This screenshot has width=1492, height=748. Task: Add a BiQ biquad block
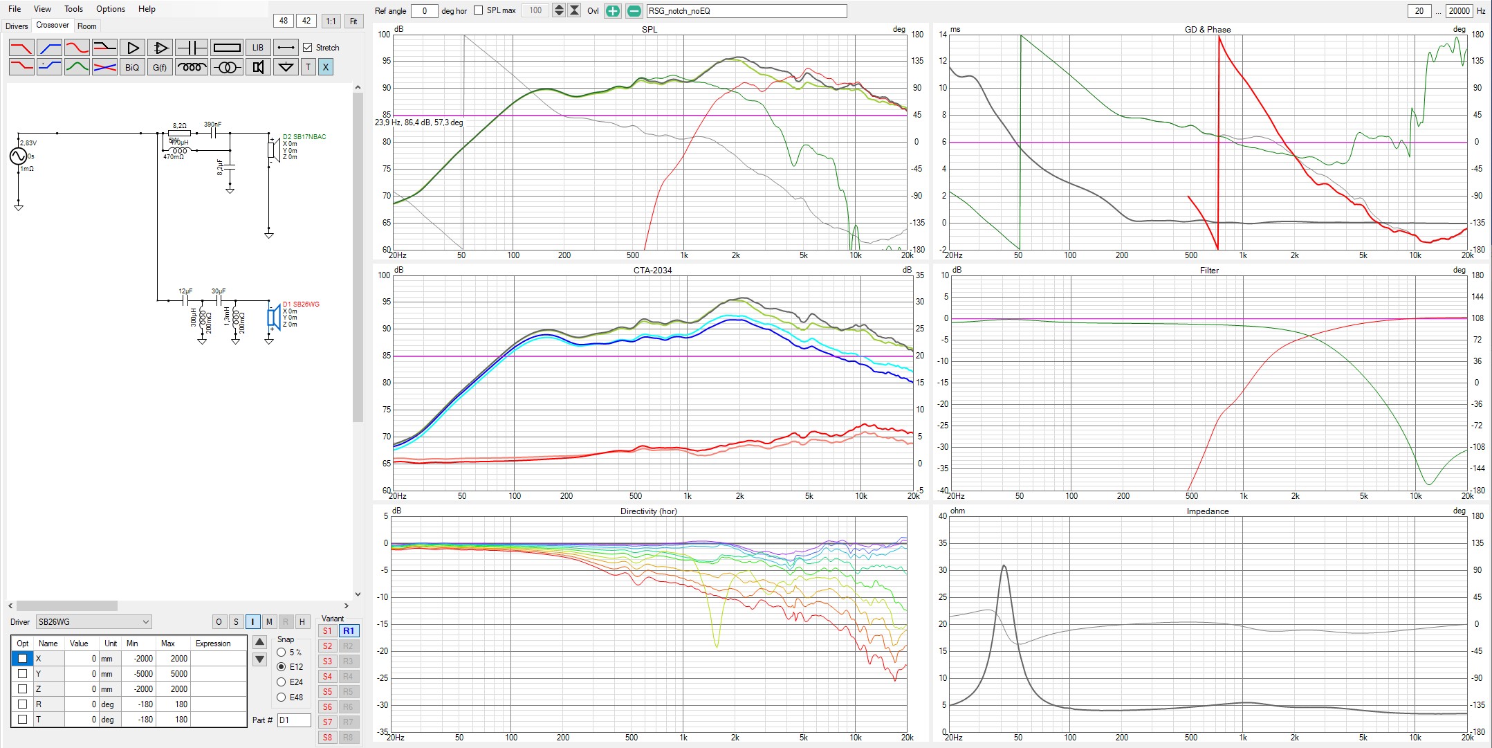click(x=132, y=67)
